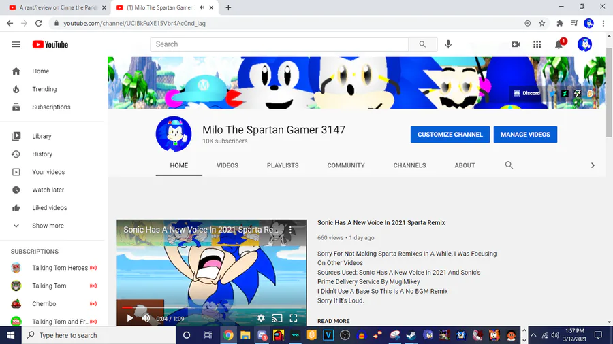The image size is (613, 344).
Task: Select the channel HOME tab
Action: (178, 165)
